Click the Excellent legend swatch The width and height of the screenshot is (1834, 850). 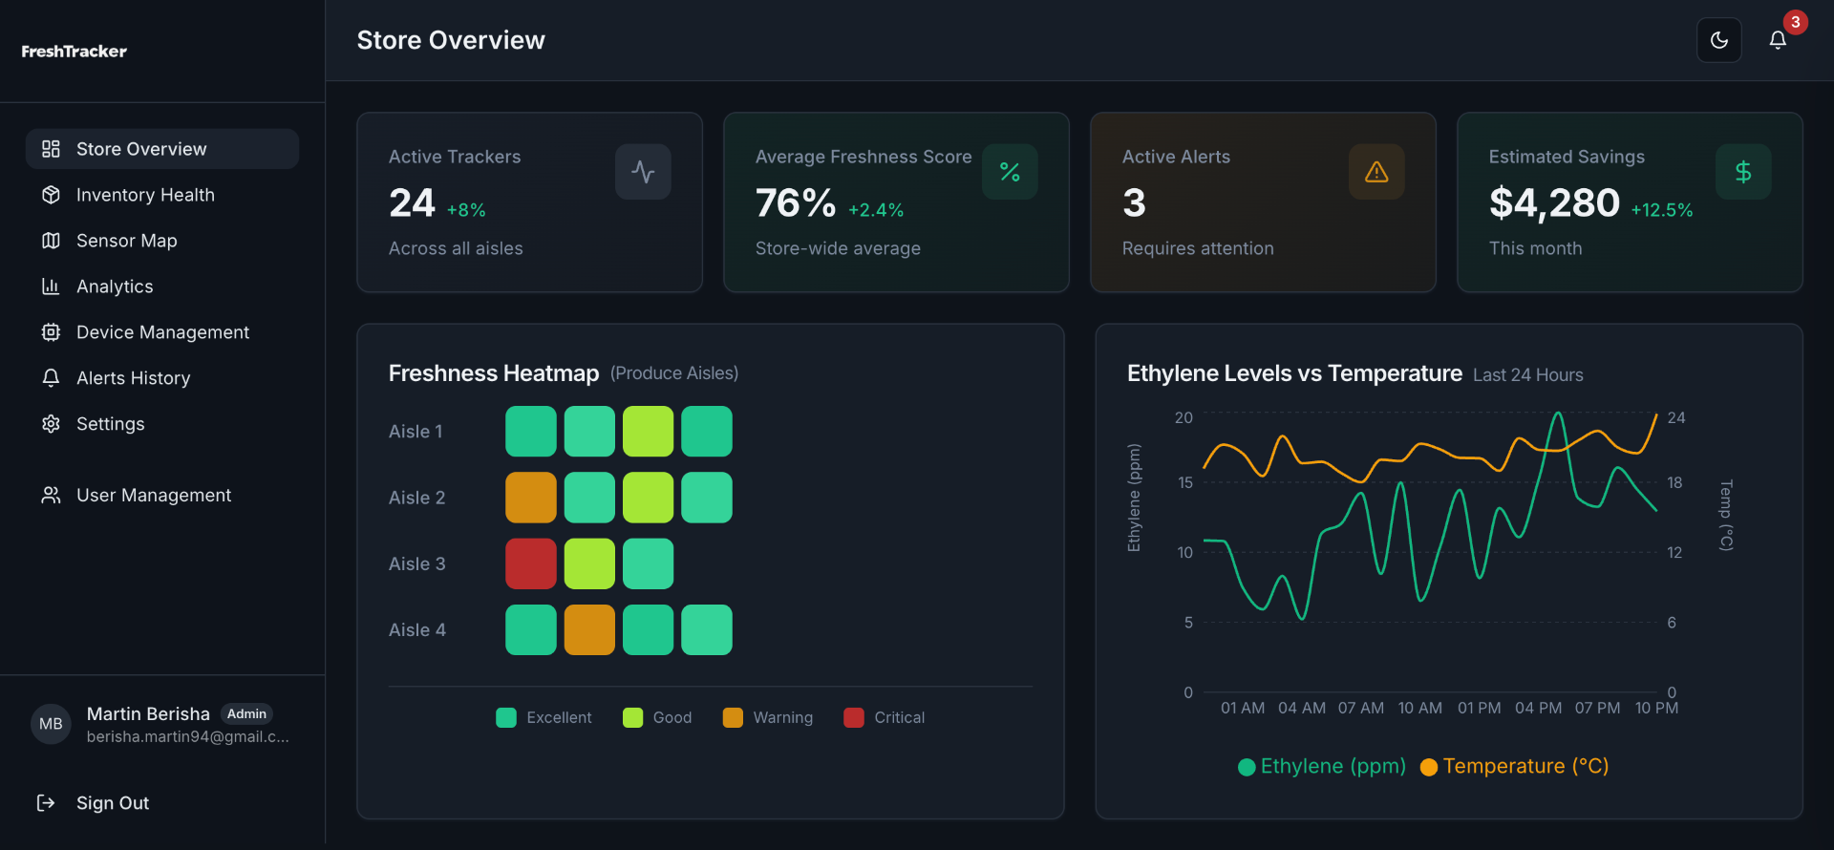506,717
